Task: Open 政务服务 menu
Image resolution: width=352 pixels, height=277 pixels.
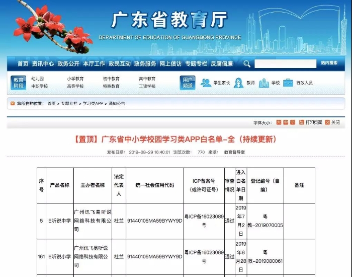Action: click(x=145, y=64)
